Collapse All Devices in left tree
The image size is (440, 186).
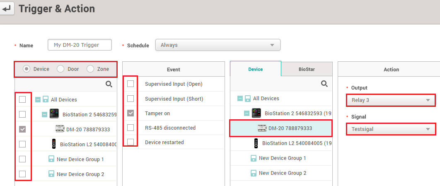pos(38,99)
